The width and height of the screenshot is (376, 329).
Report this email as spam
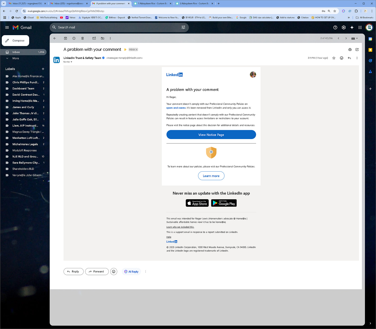pos(74,38)
